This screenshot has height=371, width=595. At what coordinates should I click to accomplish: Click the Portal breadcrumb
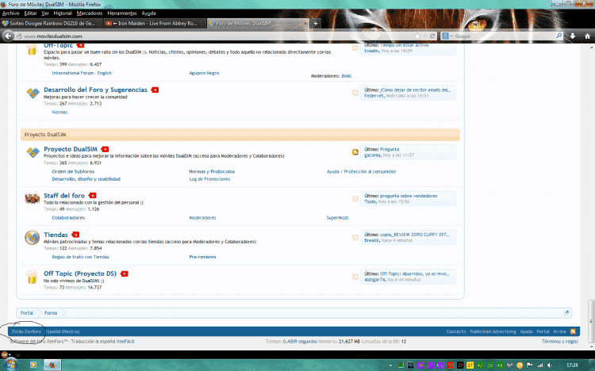(x=26, y=313)
